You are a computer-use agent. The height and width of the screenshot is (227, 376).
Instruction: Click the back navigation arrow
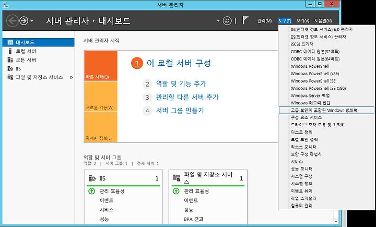coord(12,21)
